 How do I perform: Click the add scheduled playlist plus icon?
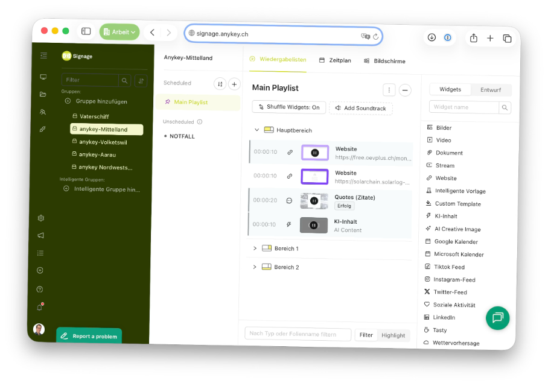pos(234,84)
